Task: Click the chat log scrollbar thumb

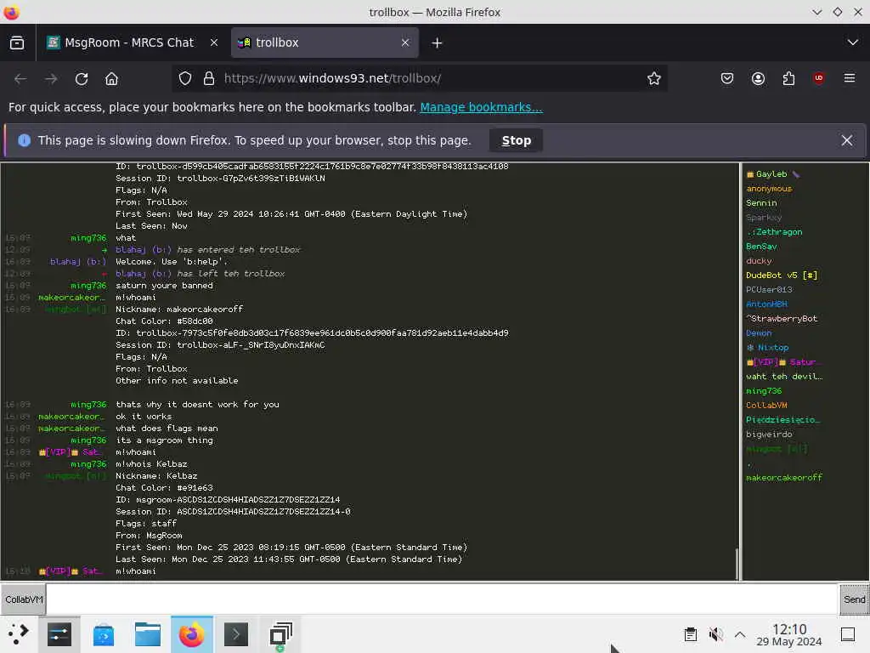Action: pos(737,564)
